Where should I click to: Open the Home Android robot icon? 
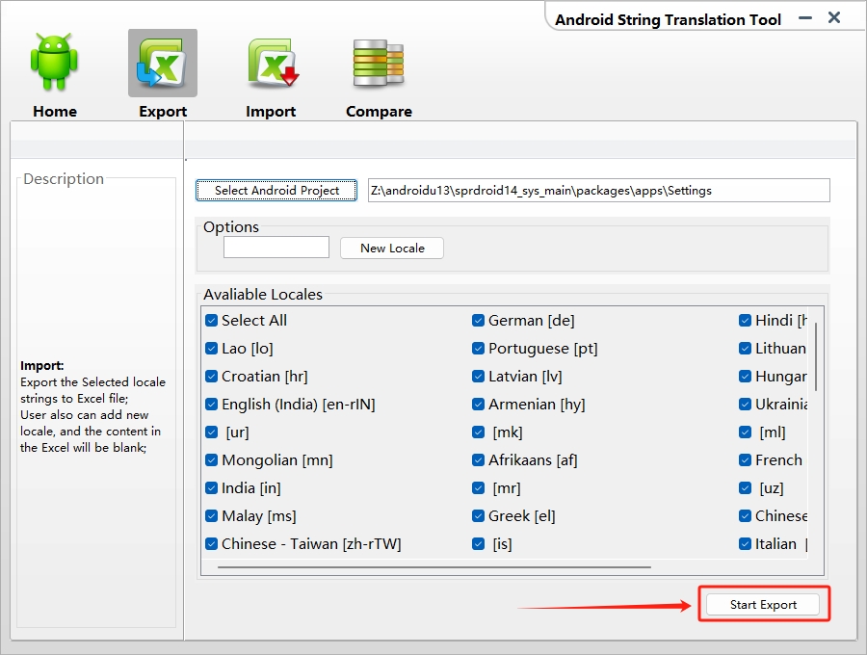[54, 62]
